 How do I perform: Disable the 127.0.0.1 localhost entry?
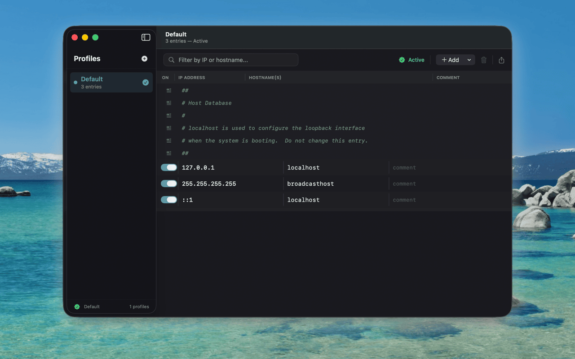168,167
